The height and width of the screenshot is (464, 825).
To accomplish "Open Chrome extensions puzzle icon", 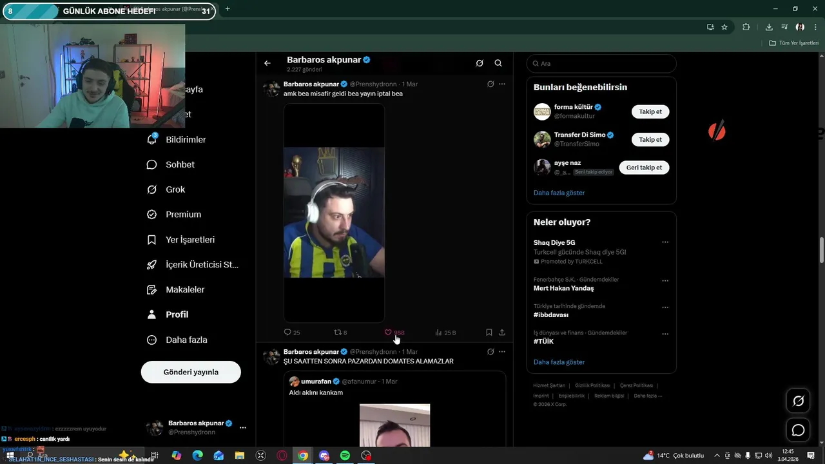I will pyautogui.click(x=746, y=27).
